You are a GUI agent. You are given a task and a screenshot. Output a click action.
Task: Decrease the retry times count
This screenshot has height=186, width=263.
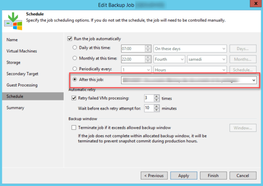coord(157,100)
